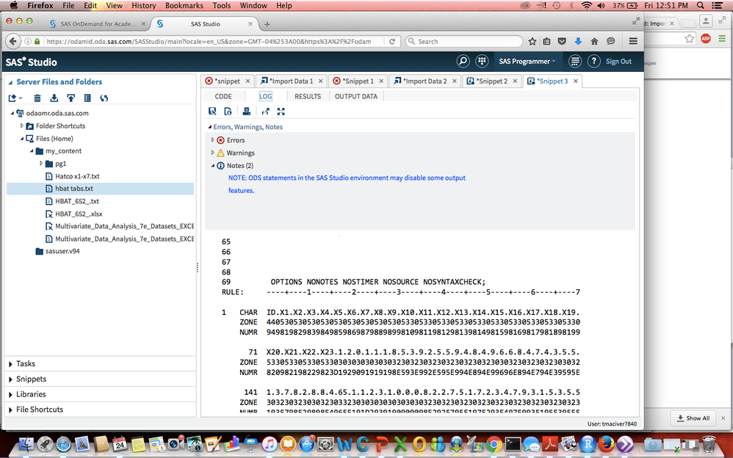
Task: Open the SAS Studio help question mark icon
Action: click(x=594, y=62)
